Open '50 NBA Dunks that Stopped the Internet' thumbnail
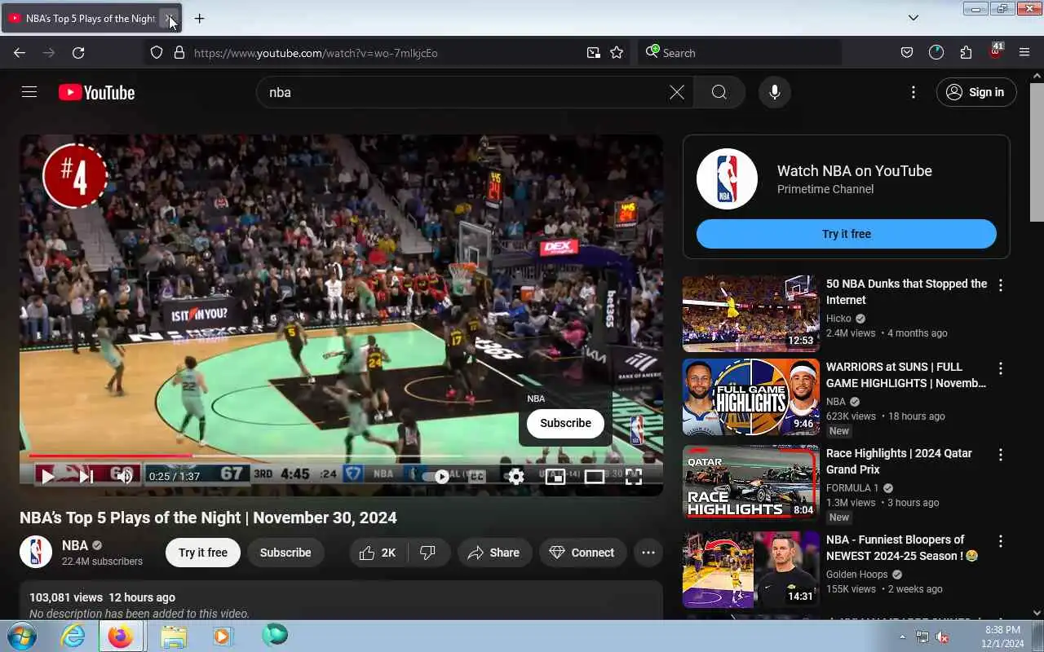The height and width of the screenshot is (652, 1044). pos(750,314)
